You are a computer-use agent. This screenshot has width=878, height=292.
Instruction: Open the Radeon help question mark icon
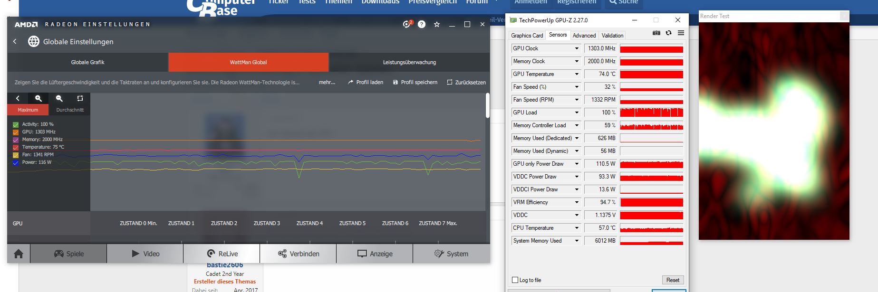point(422,24)
